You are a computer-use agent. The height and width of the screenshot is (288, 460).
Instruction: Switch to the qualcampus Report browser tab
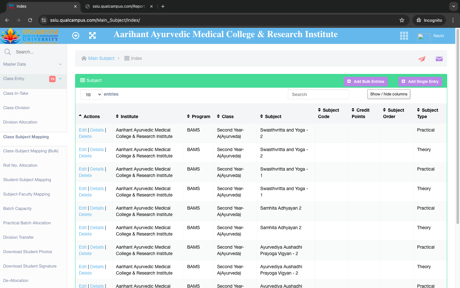(x=119, y=6)
